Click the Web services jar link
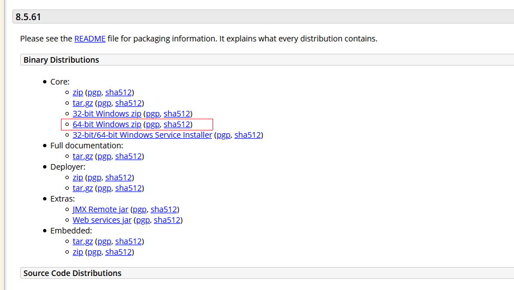Viewport: 514px width, 290px height. coord(102,220)
